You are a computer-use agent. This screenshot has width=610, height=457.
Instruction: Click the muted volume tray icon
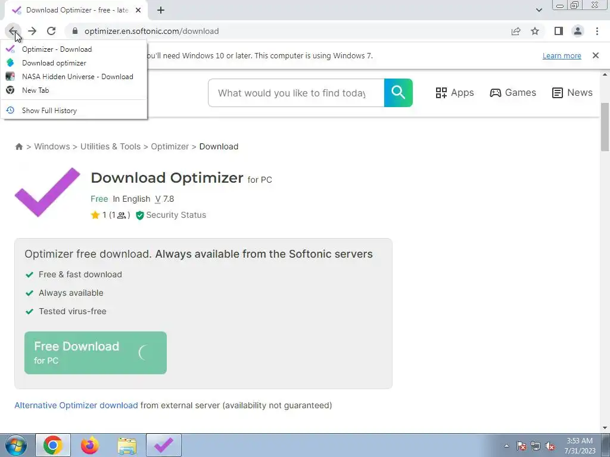pos(550,446)
